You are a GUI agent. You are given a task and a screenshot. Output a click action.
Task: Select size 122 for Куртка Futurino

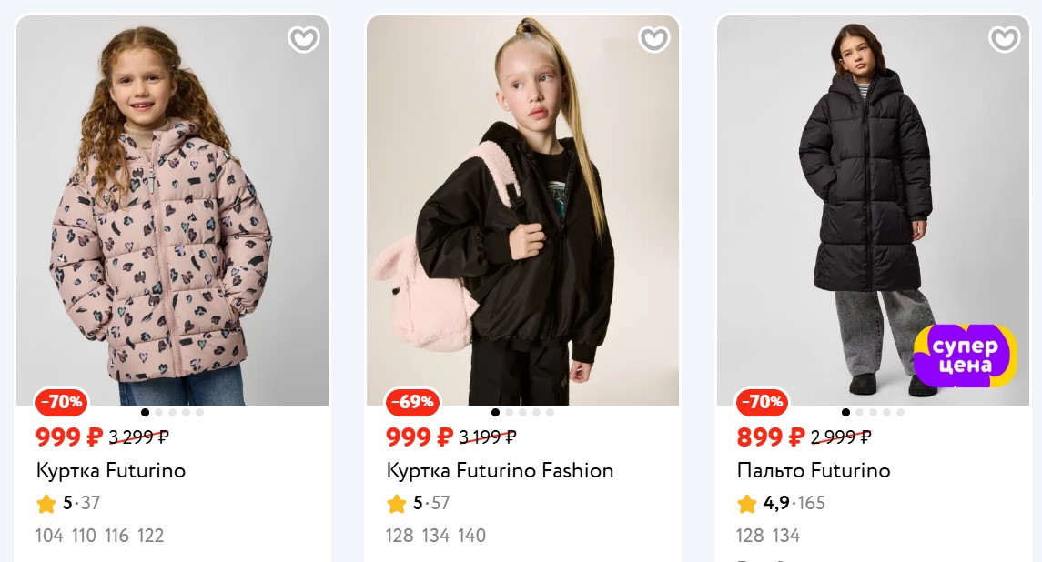(150, 536)
